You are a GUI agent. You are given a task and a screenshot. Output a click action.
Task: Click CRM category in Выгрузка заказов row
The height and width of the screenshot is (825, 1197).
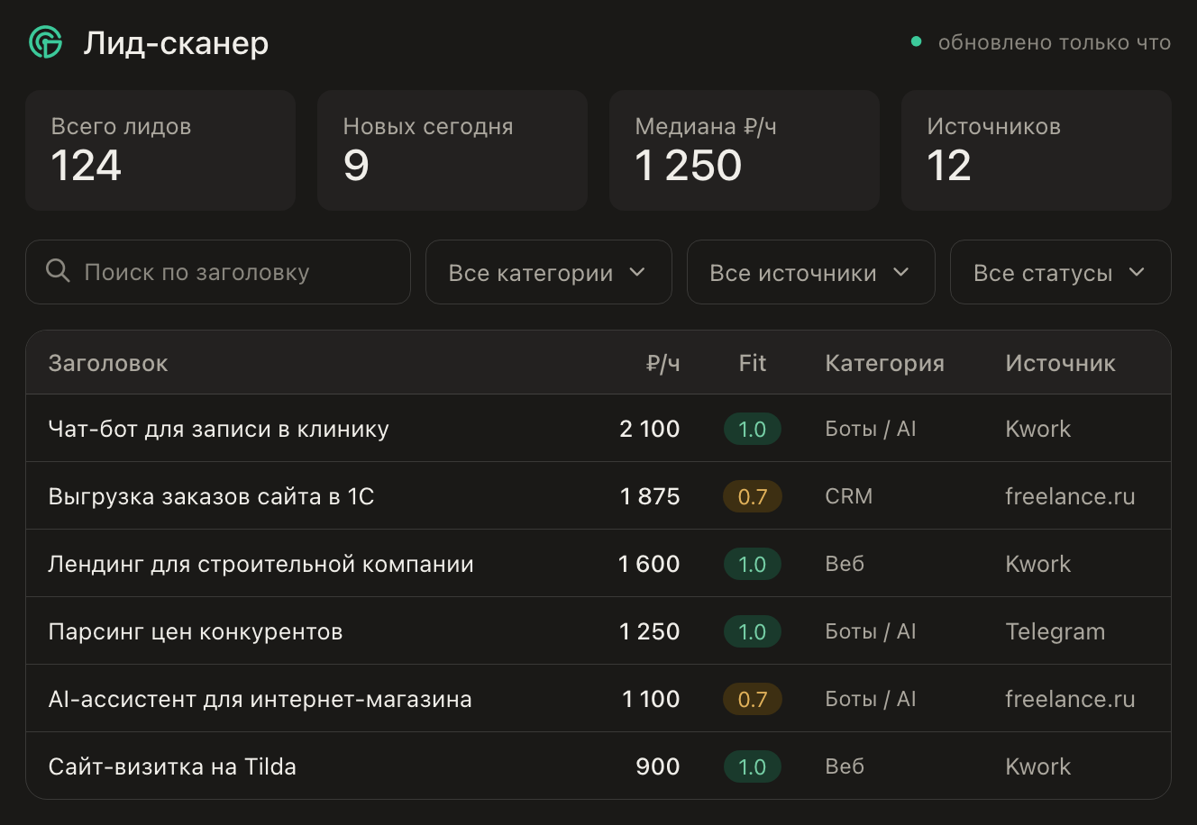(849, 496)
